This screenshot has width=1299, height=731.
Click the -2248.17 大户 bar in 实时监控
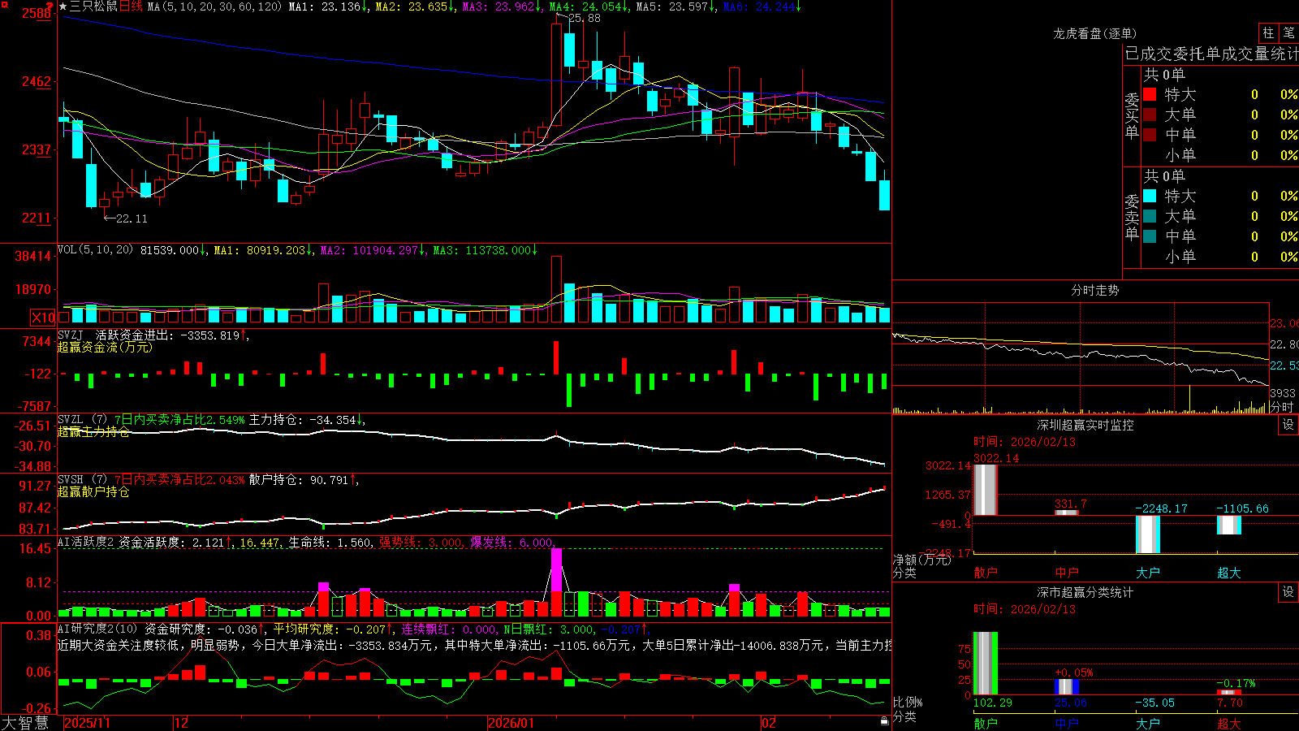(x=1147, y=534)
